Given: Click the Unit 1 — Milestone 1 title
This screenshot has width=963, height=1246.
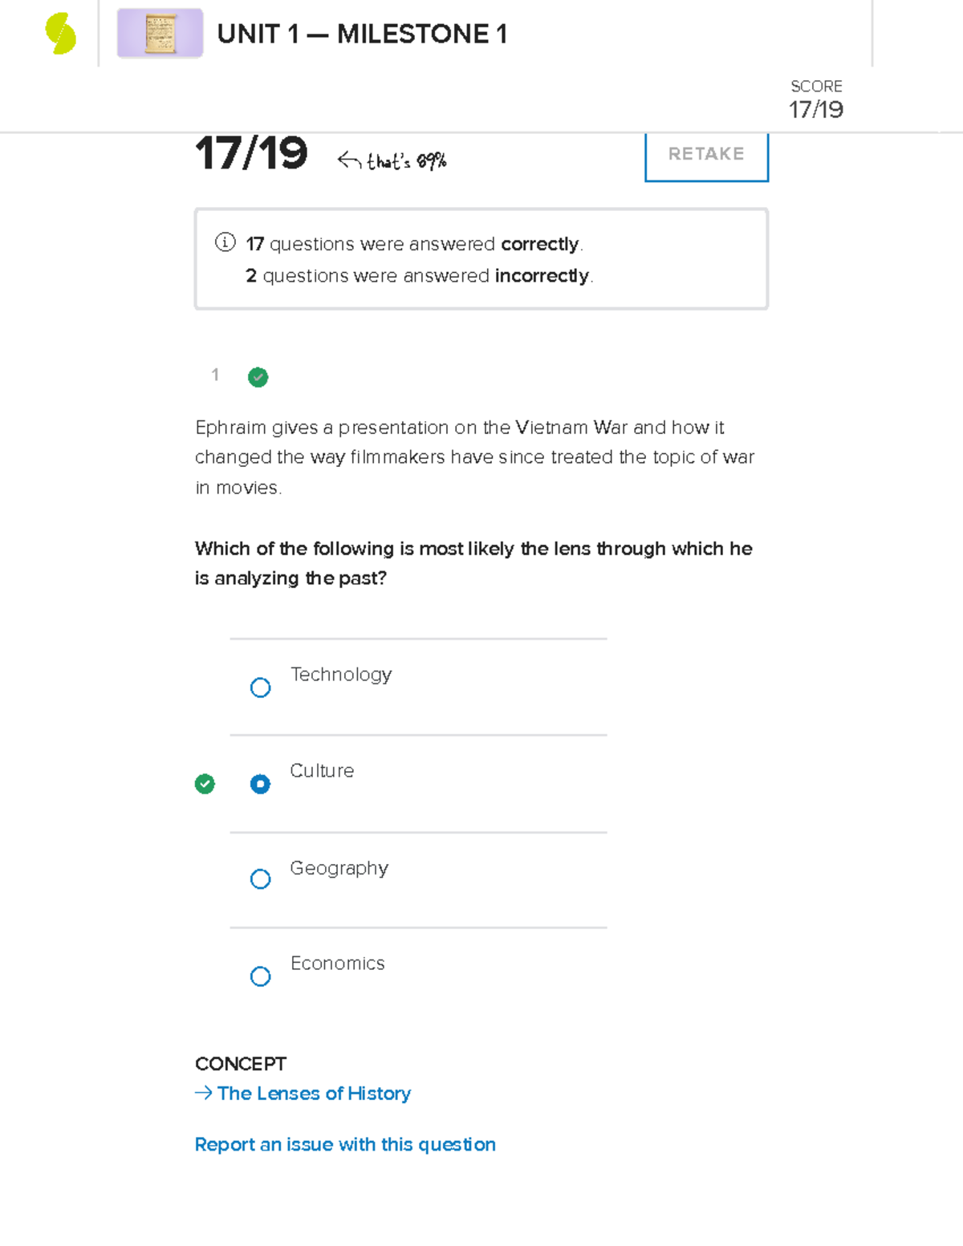Looking at the screenshot, I should point(362,34).
